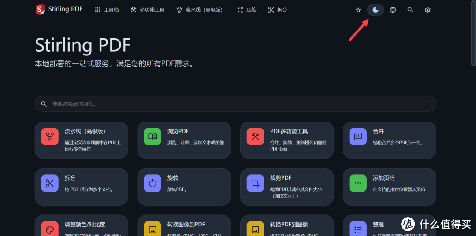Click the crop icon on 裁剪PDF card

255,183
